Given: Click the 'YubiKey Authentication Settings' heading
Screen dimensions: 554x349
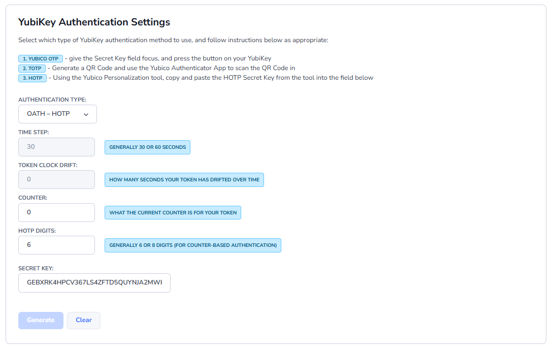Looking at the screenshot, I should 94,22.
